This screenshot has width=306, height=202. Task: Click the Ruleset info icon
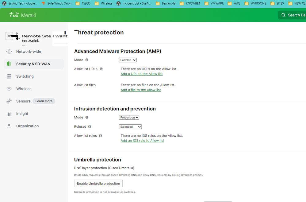(90, 126)
